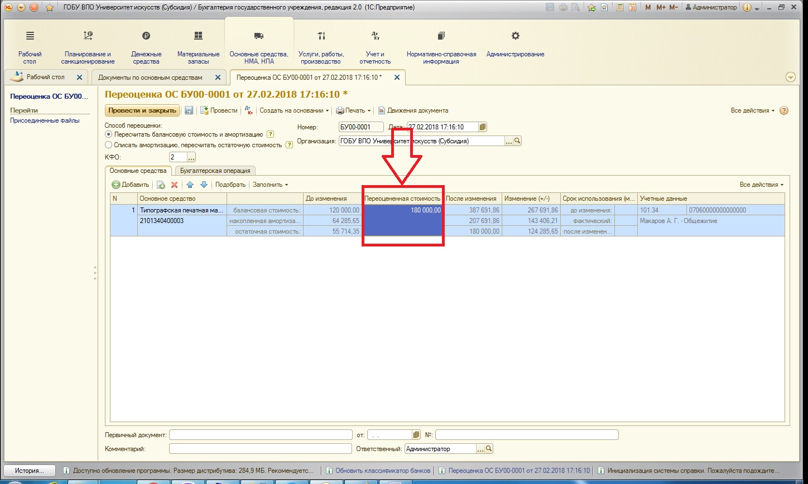Image resolution: width=808 pixels, height=484 pixels.
Task: Click magnifier to open Организация
Action: coord(517,141)
